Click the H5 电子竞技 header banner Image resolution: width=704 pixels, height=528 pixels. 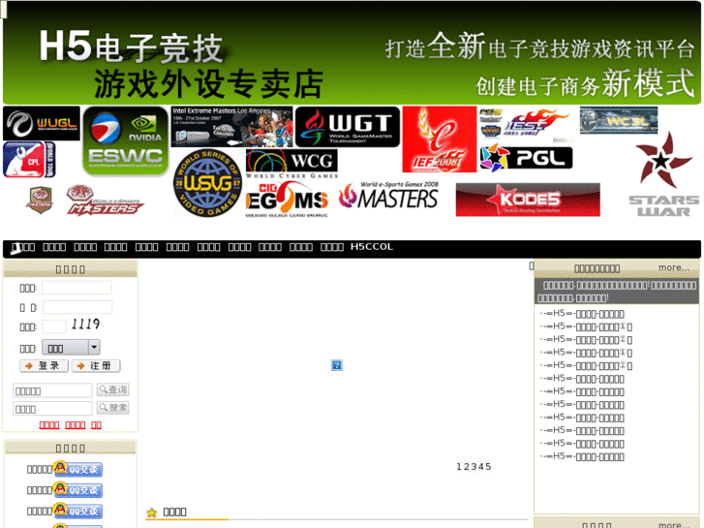[352, 53]
